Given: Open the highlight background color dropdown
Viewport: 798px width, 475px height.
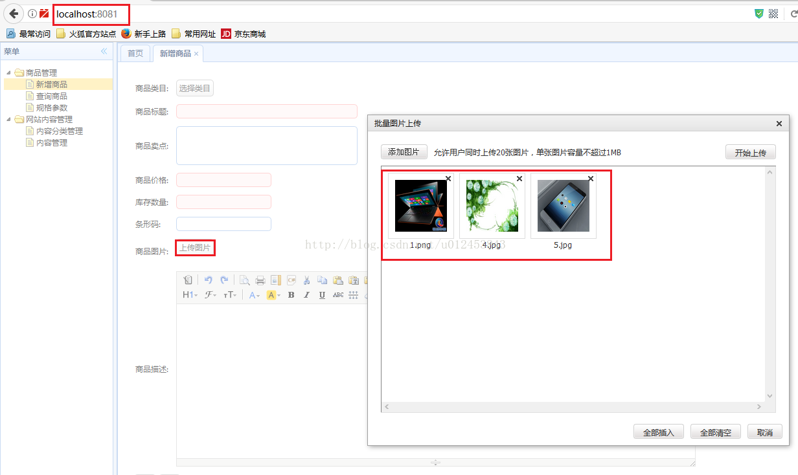Looking at the screenshot, I should click(x=274, y=294).
